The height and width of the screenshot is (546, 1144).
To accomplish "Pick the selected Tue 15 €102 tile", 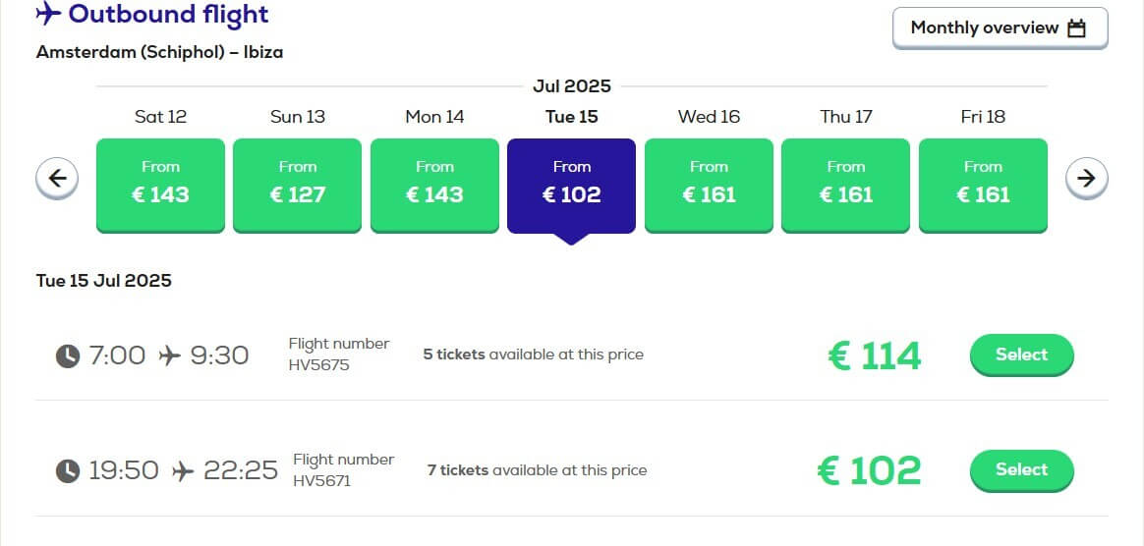I will tap(571, 186).
